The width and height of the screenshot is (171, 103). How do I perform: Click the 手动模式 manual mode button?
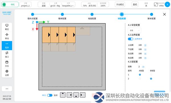click(120, 5)
